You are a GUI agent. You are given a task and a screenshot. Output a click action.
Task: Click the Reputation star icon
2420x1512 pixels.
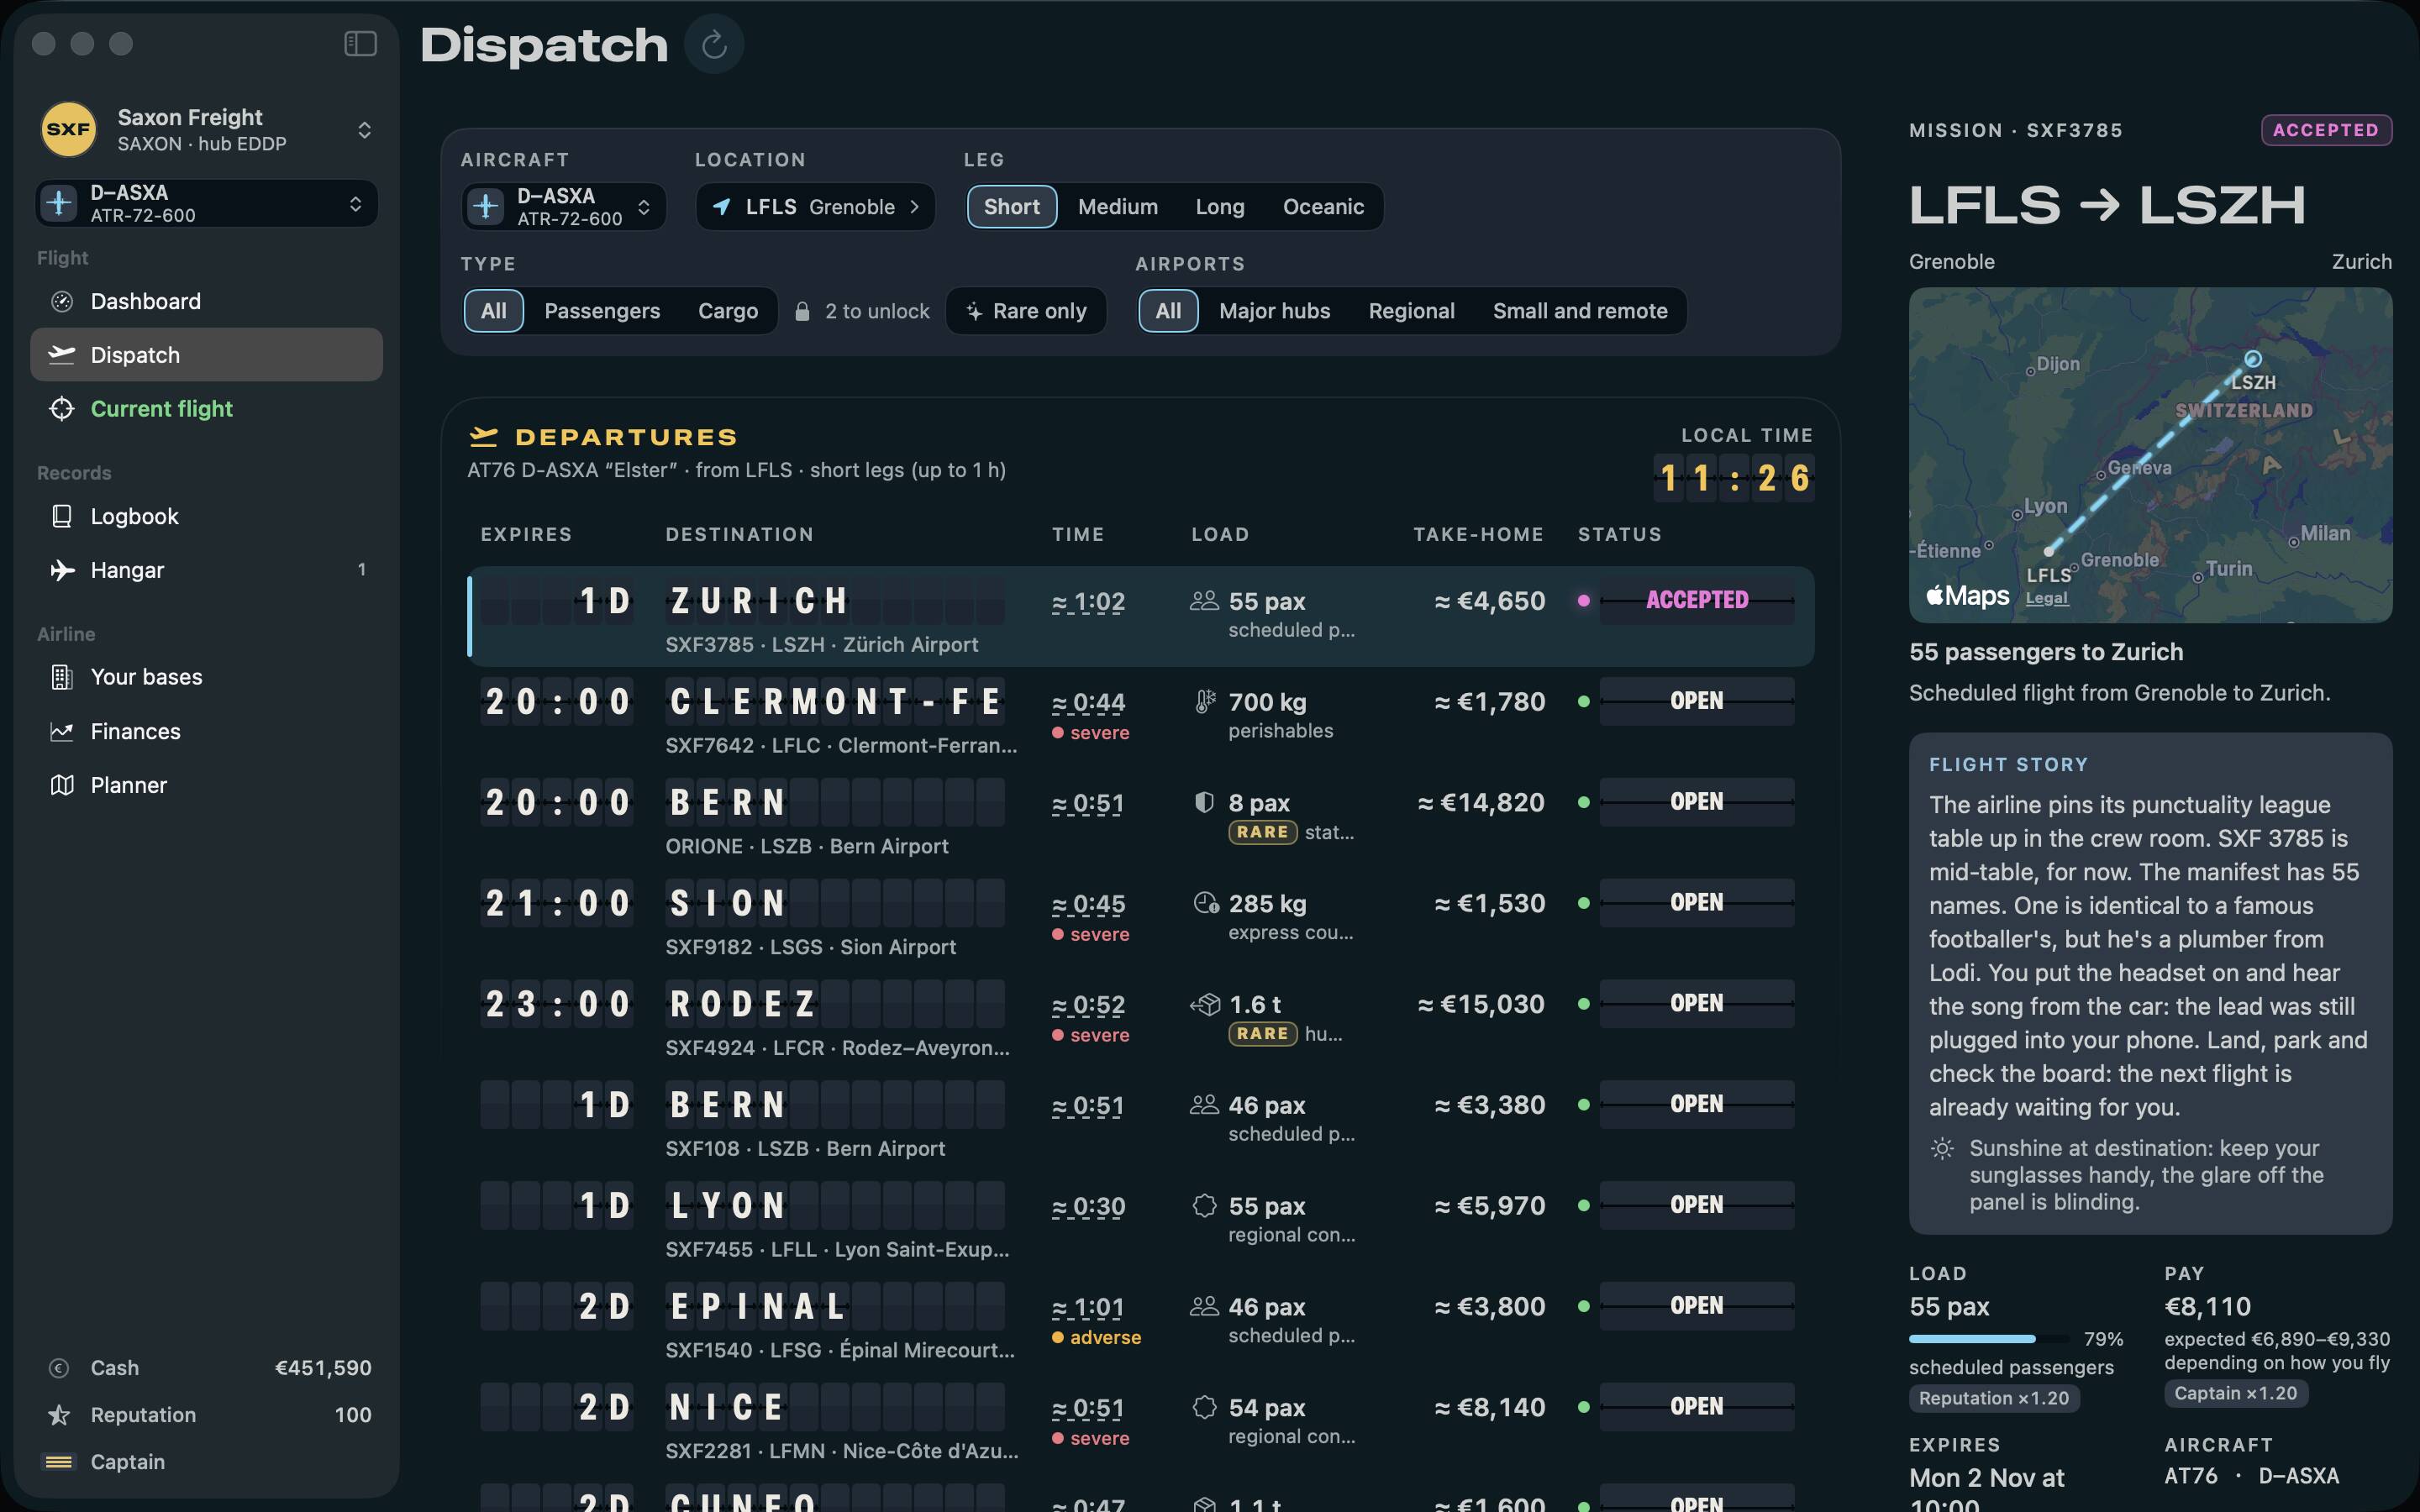[x=59, y=1415]
